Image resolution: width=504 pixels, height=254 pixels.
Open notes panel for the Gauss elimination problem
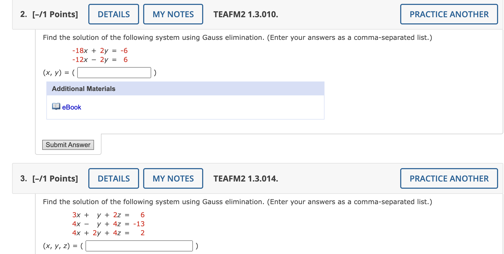tap(173, 14)
